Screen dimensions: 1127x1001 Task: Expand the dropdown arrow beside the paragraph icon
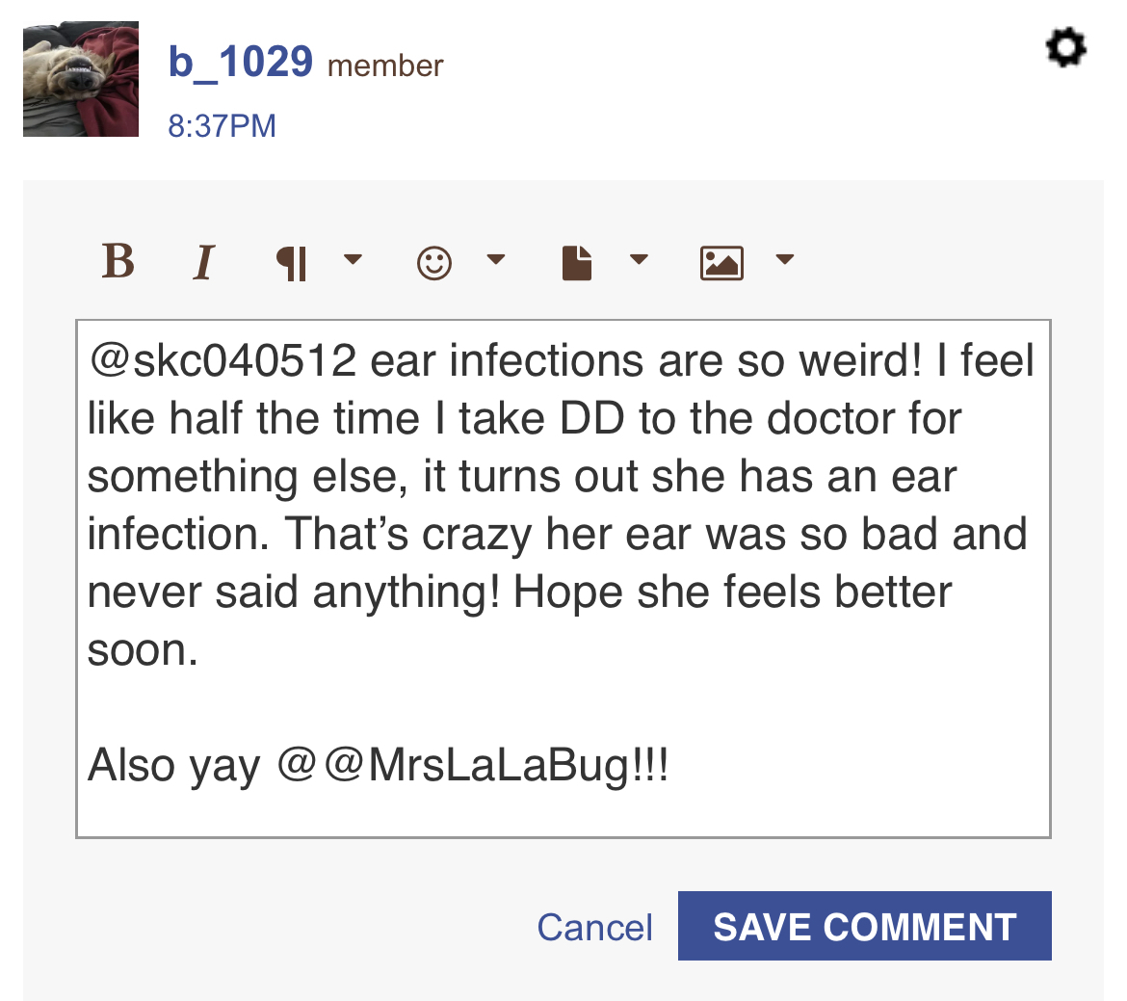[353, 259]
